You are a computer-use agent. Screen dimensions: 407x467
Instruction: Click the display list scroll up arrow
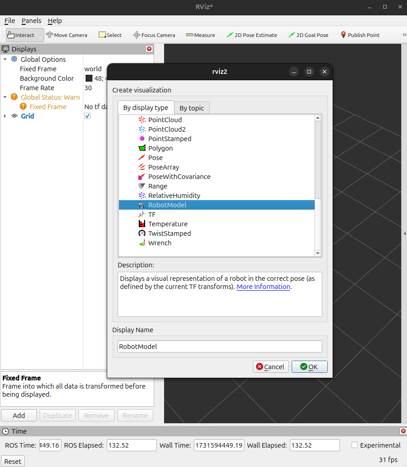coord(318,118)
